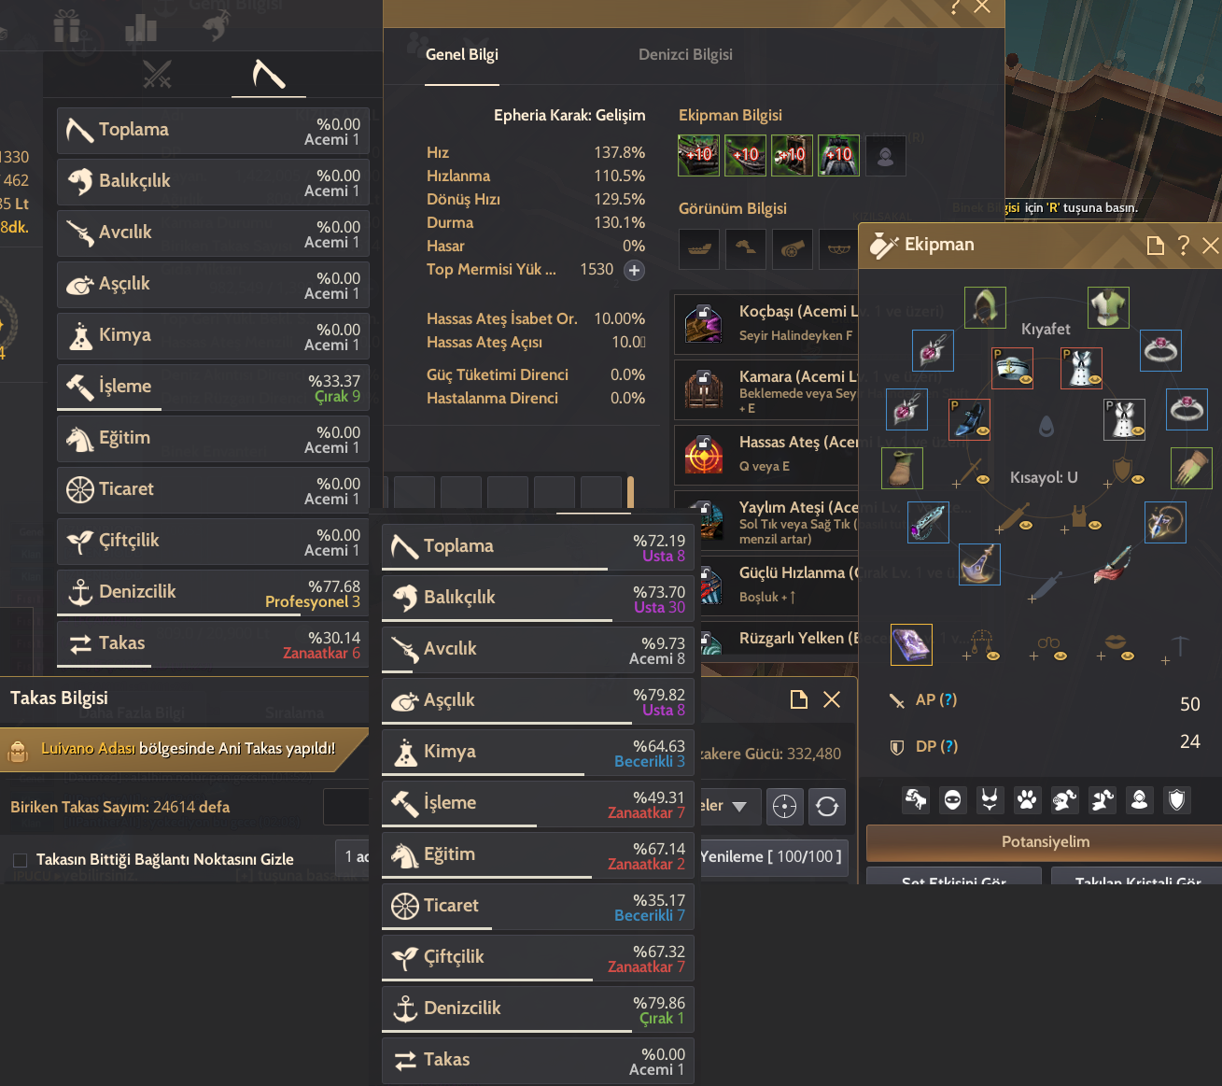Screen dimensions: 1222x1086
Task: Click the paw print icon under DP
Action: tap(1027, 799)
